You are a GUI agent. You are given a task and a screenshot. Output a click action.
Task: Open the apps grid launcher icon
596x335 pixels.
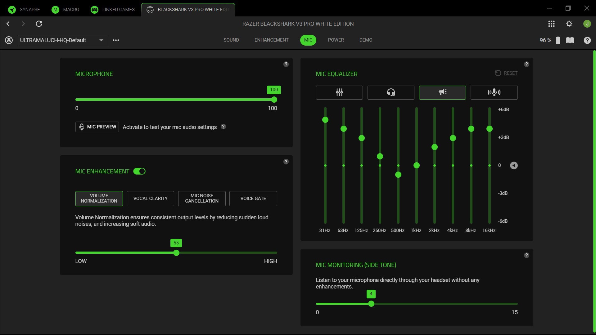tap(551, 24)
